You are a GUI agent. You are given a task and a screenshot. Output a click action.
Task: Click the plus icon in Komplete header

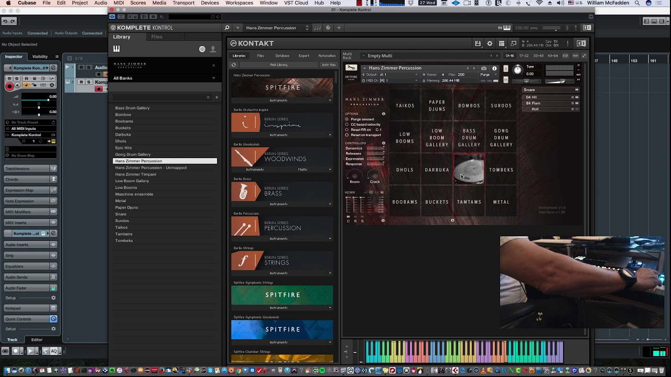pos(339,28)
